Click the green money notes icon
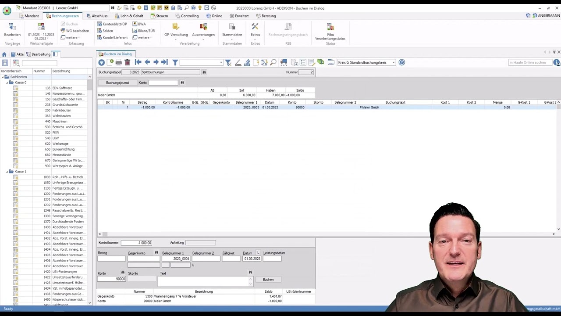Image resolution: width=561 pixels, height=316 pixels. [x=321, y=62]
